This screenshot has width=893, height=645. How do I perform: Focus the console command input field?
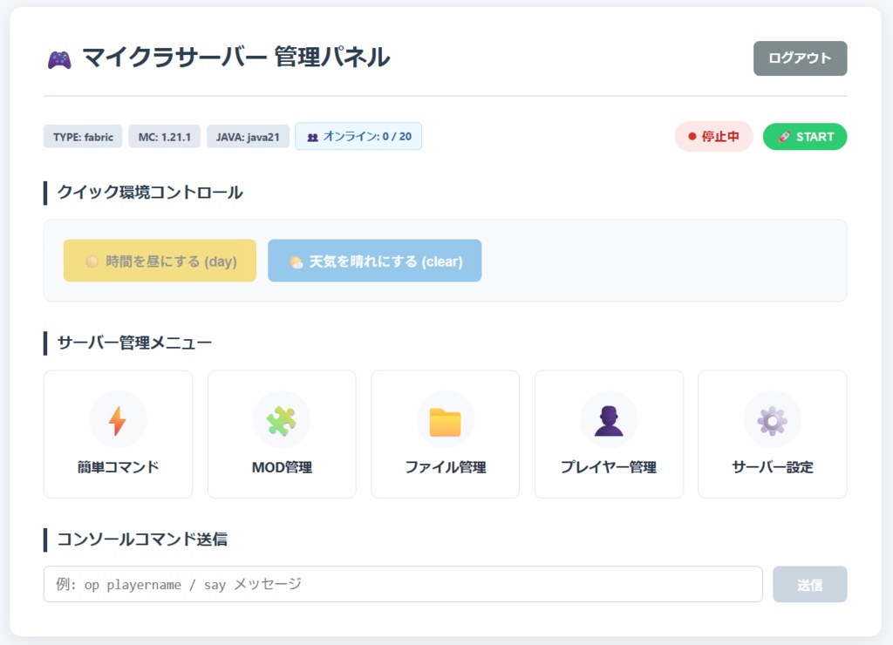pyautogui.click(x=403, y=584)
